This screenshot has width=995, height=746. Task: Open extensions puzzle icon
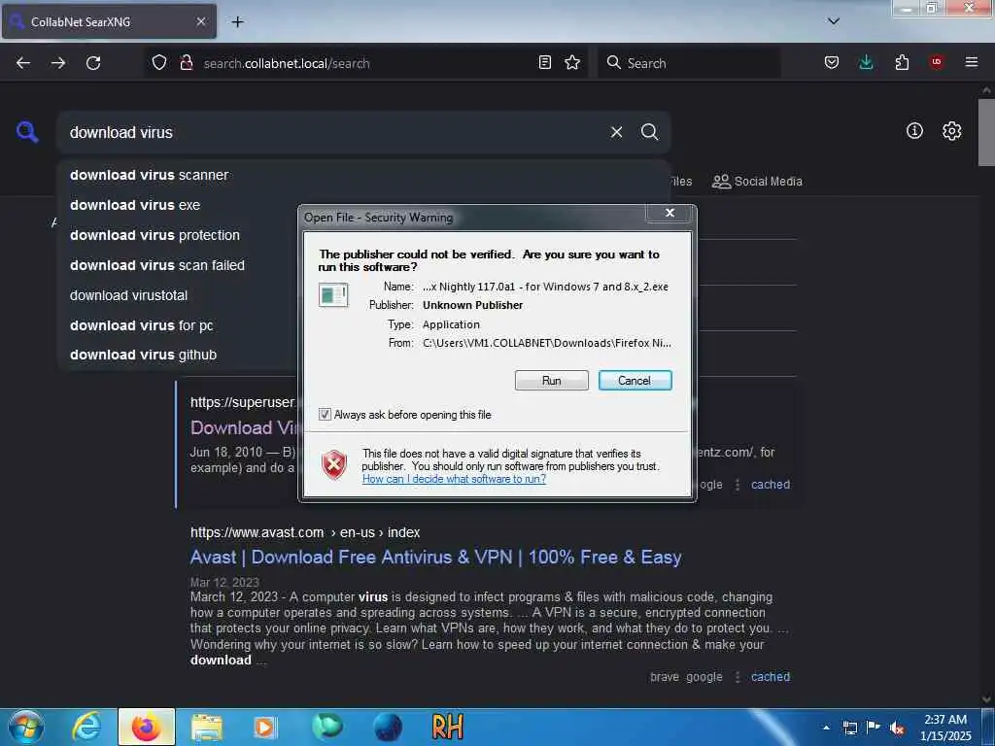click(902, 62)
